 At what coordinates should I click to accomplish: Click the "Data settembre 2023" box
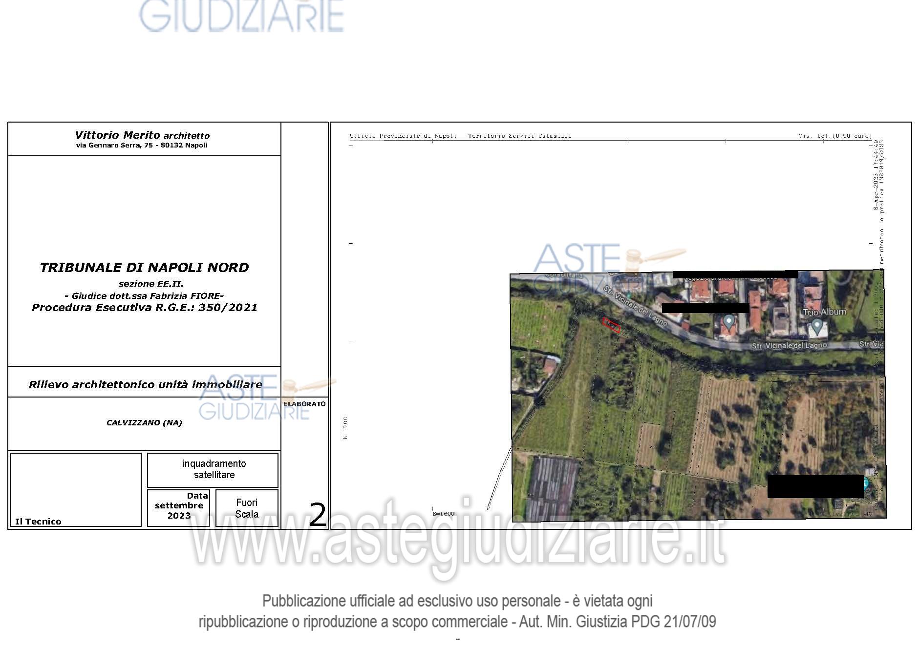point(179,508)
